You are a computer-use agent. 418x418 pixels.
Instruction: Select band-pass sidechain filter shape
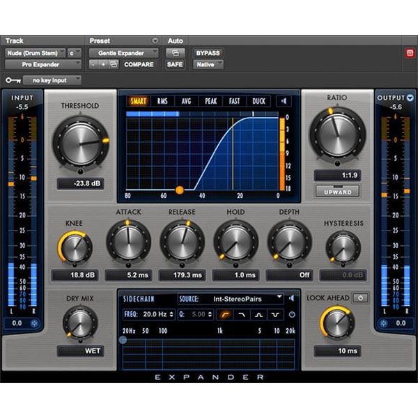coord(258,315)
